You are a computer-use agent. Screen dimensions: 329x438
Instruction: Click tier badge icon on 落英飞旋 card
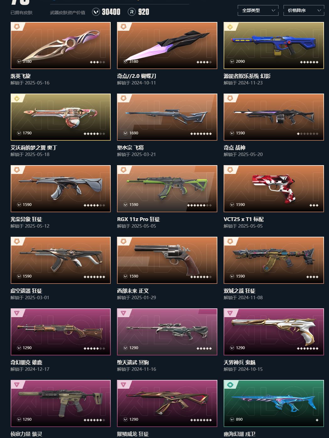(x=17, y=27)
